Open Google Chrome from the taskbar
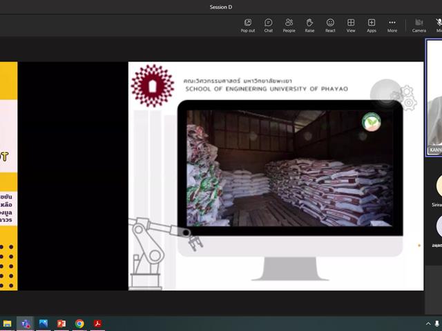 (79, 323)
